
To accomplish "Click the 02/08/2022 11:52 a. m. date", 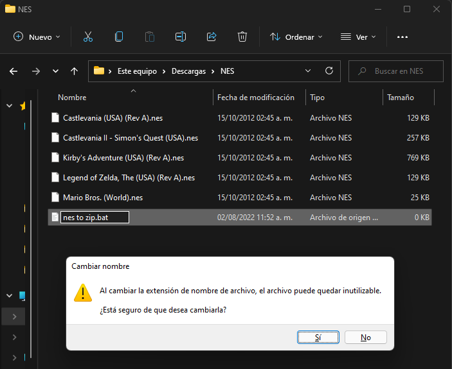I will (255, 218).
